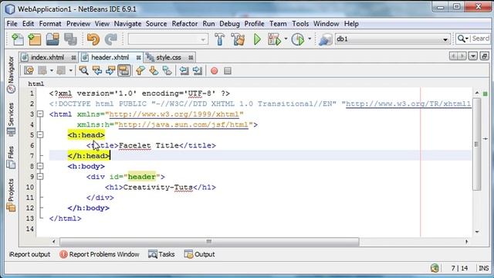494x278 pixels.
Task: Open the editor toolbar forward-history dropdown arrow
Action: point(70,70)
